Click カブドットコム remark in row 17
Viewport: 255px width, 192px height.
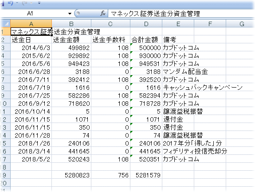pyautogui.click(x=178, y=159)
